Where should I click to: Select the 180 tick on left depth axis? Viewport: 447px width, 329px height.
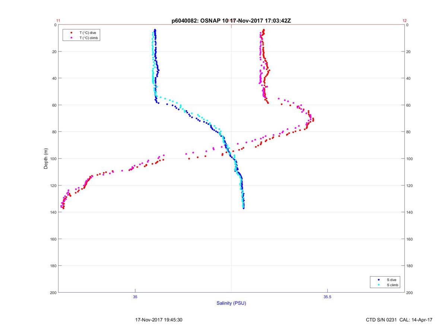click(x=53, y=266)
